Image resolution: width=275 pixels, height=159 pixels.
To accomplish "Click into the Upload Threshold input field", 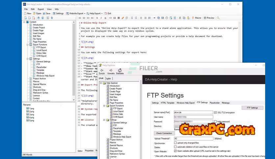I will pos(193,139).
